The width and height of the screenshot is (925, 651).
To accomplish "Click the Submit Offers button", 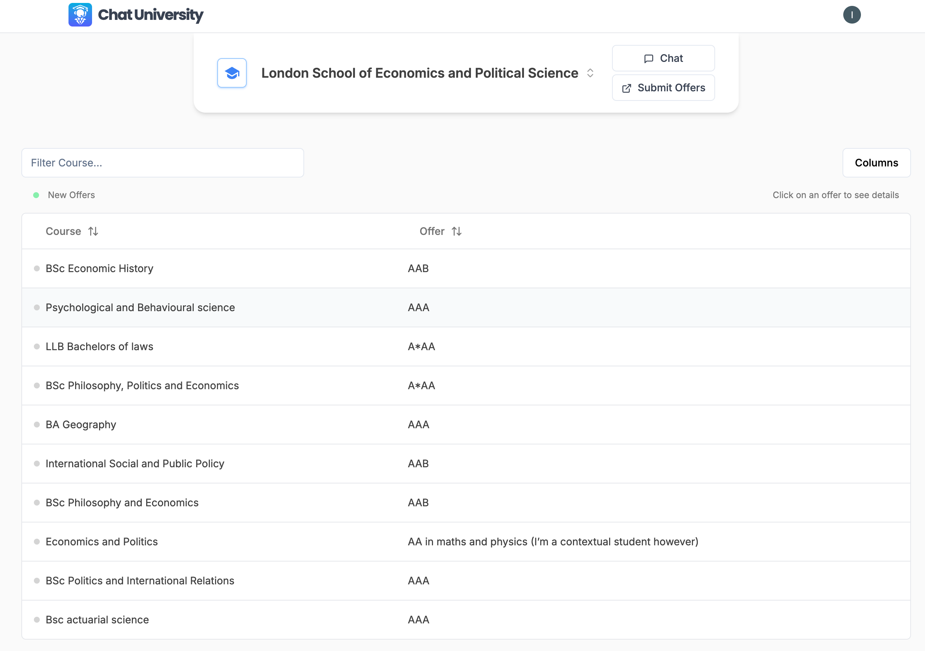I will pos(663,88).
